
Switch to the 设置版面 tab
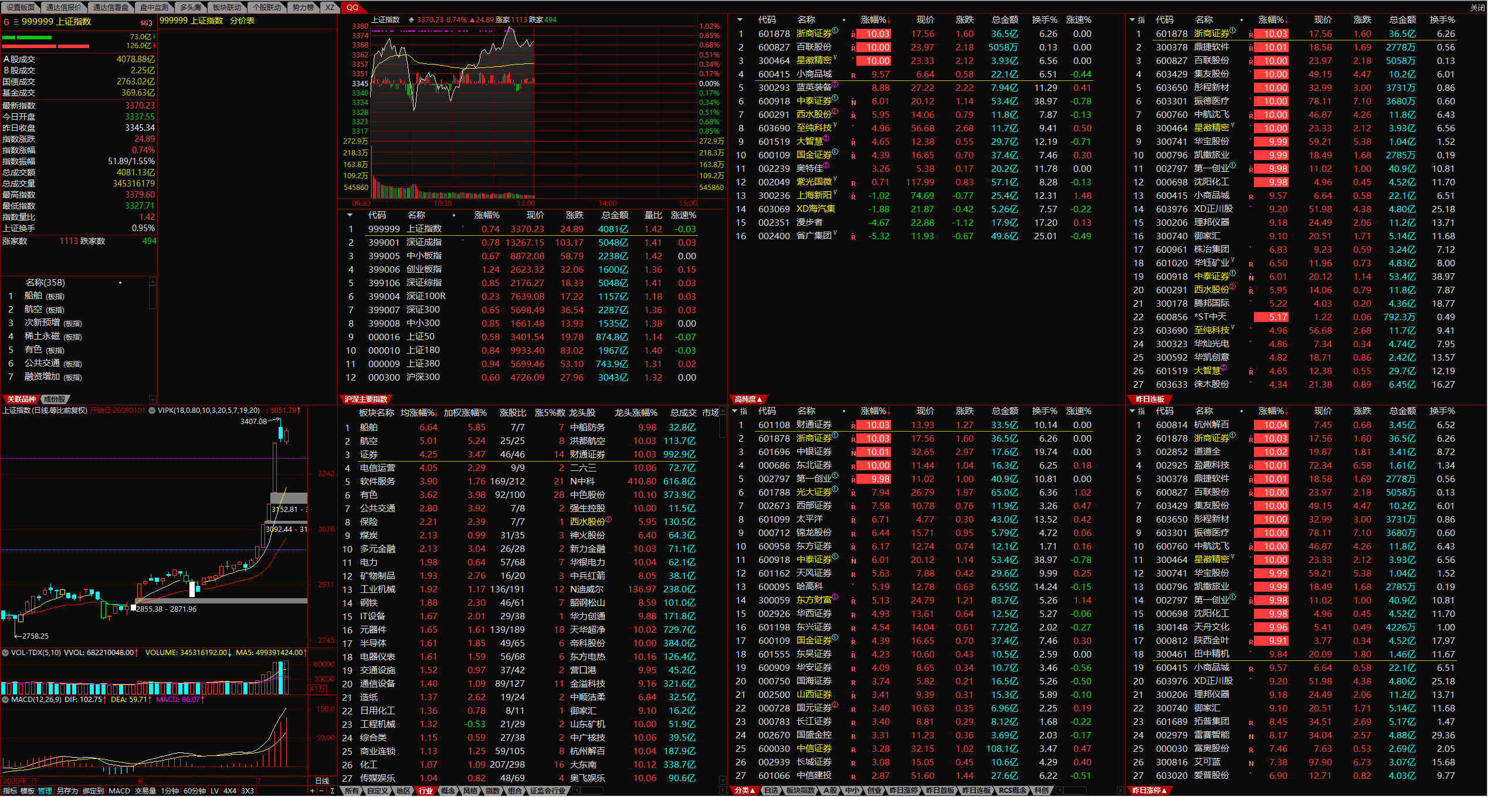point(21,7)
